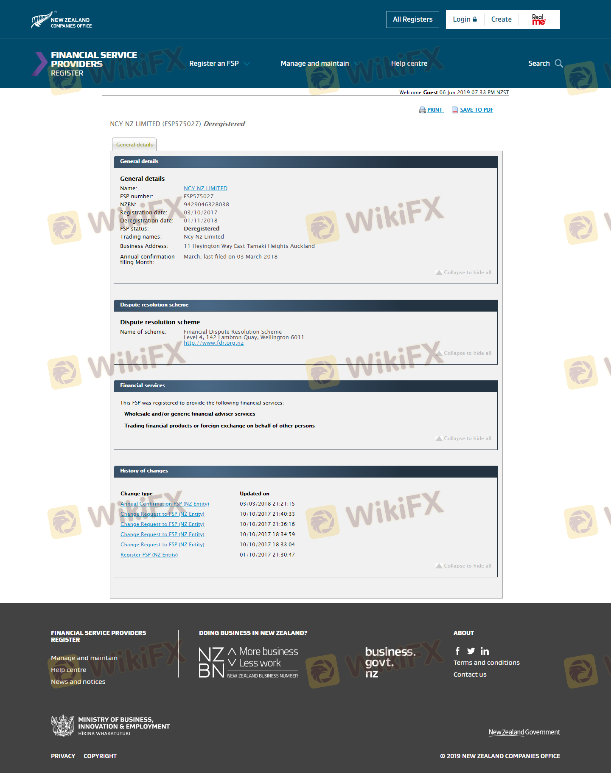Click the History of changes header bar
This screenshot has height=773, width=611.
click(x=305, y=471)
